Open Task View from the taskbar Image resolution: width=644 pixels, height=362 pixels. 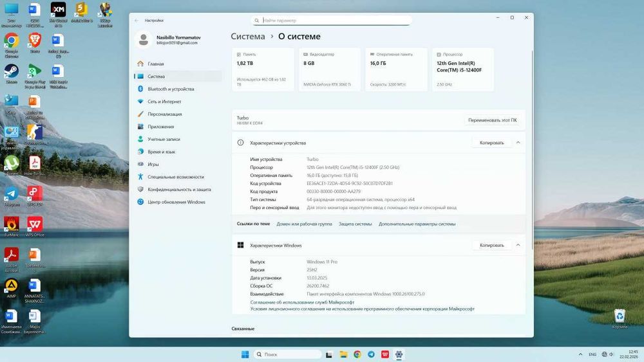point(329,354)
